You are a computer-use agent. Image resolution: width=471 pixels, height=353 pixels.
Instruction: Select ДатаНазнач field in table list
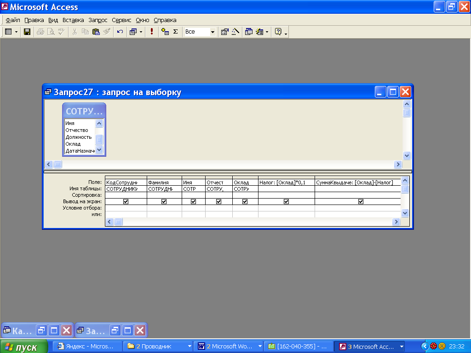(x=80, y=151)
